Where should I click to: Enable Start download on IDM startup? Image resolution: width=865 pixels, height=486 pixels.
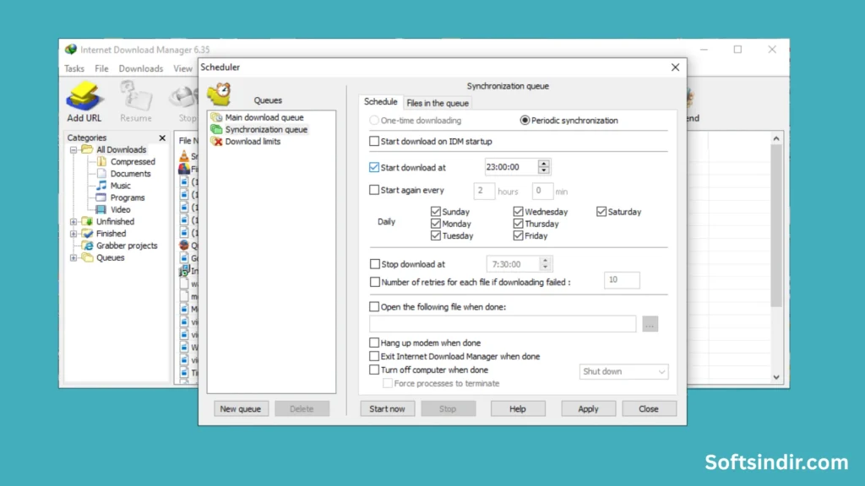[x=375, y=142]
